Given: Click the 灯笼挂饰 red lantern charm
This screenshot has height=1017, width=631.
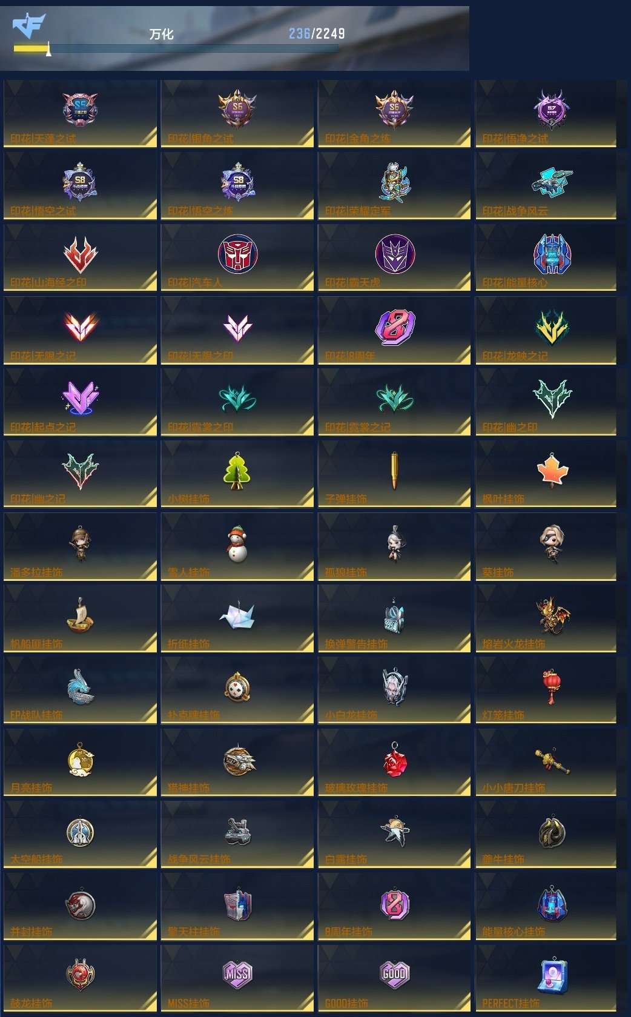Looking at the screenshot, I should pyautogui.click(x=552, y=686).
